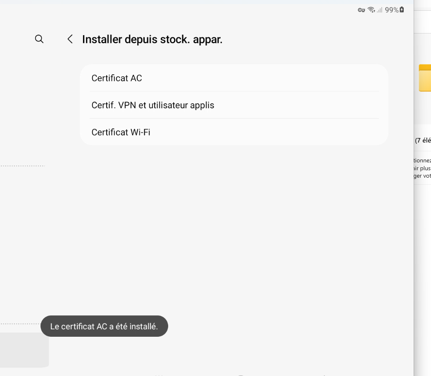
Task: Tap the search magnifier icon
Action: click(x=39, y=39)
